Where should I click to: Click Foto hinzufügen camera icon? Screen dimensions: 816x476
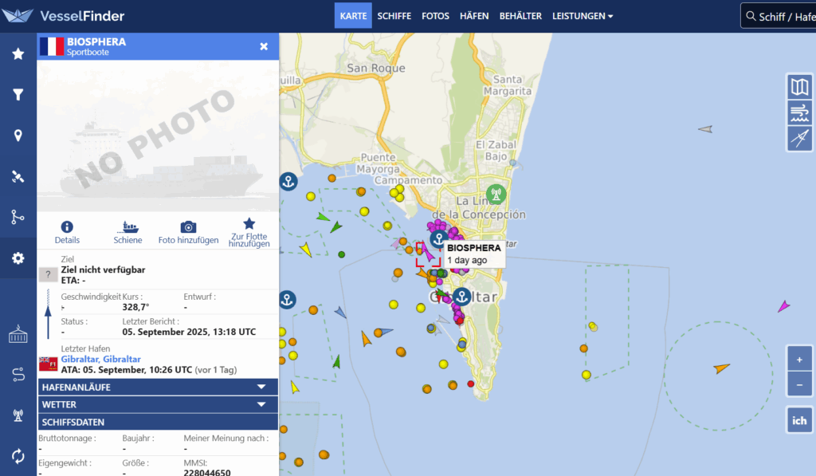coord(188,227)
